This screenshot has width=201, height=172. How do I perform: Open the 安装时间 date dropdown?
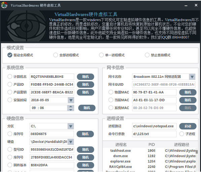coord(71,100)
